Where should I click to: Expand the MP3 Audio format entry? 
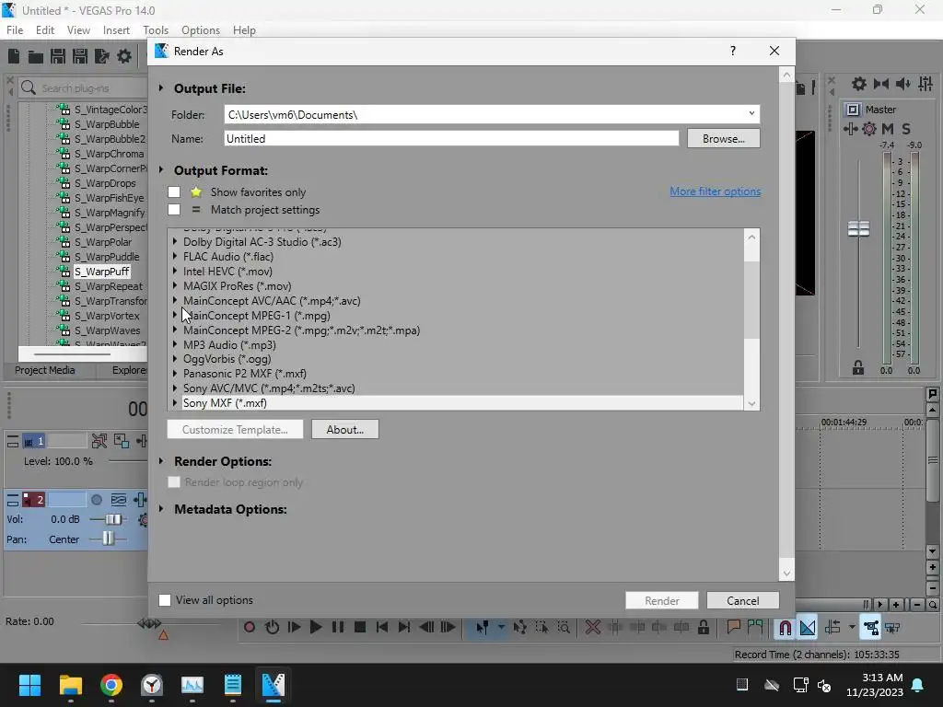pyautogui.click(x=175, y=344)
